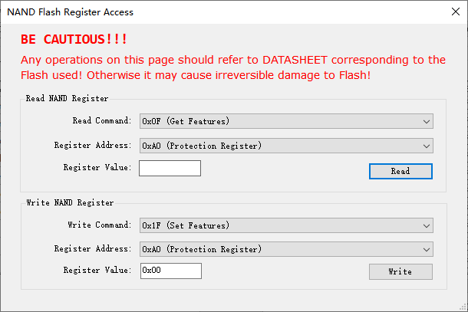The width and height of the screenshot is (468, 312).
Task: Click Register Address label in the read section
Action: 92,145
